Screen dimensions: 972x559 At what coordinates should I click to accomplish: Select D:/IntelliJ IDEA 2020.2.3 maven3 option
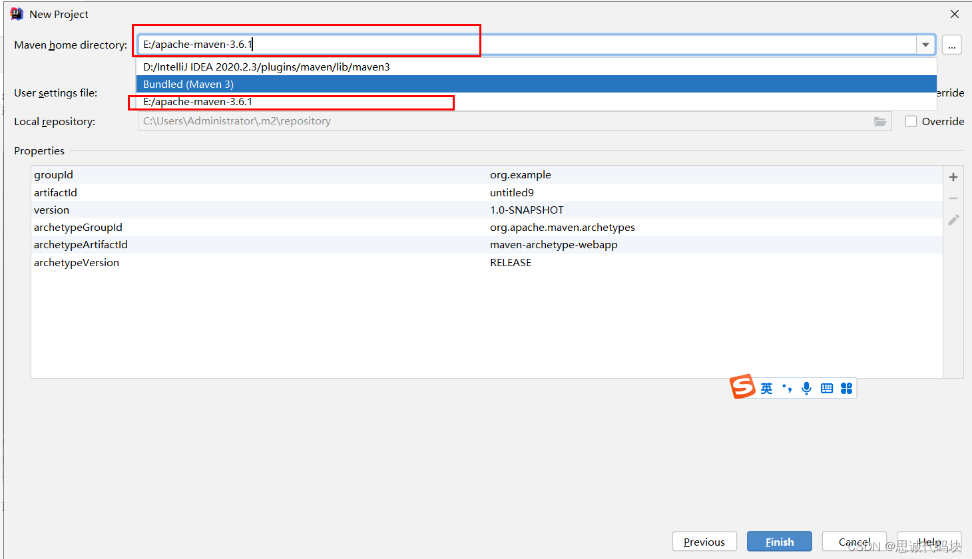[x=537, y=67]
